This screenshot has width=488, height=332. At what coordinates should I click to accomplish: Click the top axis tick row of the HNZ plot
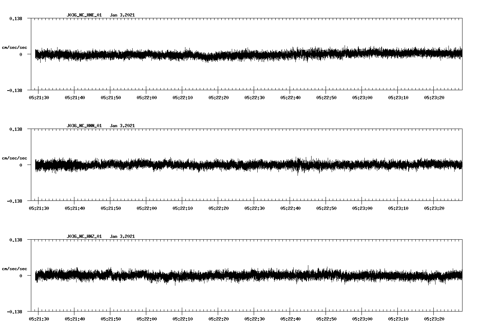click(248, 240)
